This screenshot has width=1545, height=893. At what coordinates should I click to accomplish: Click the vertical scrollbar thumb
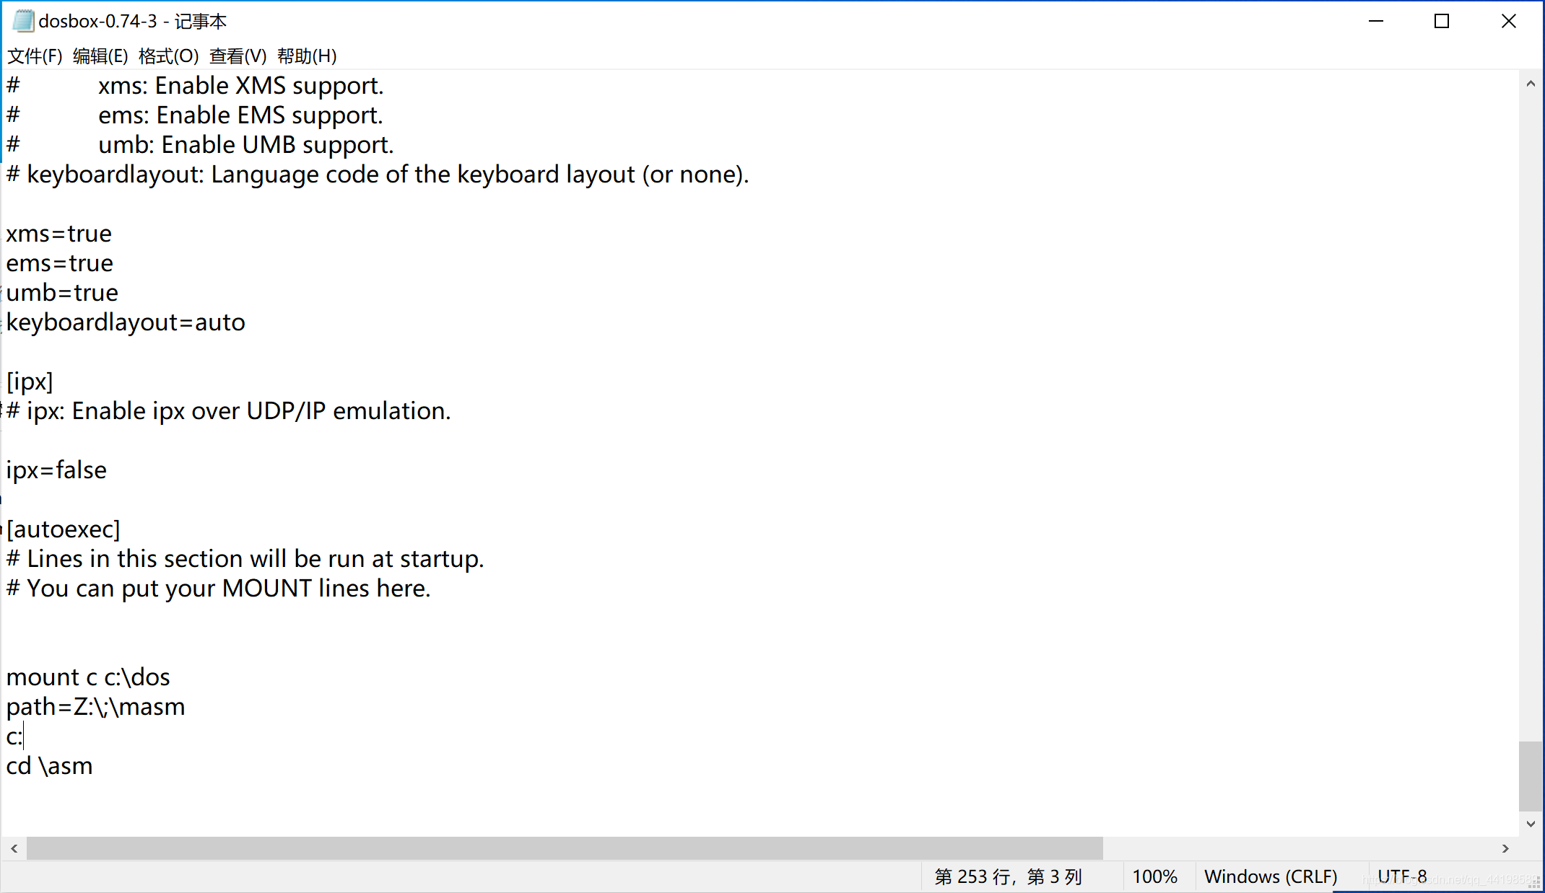coord(1531,775)
